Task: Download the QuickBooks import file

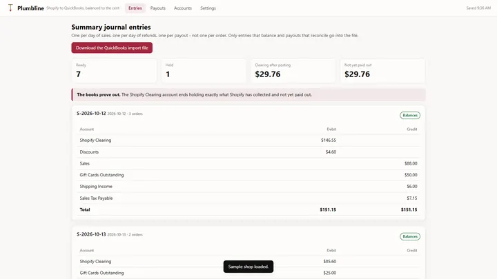Action: [112, 48]
